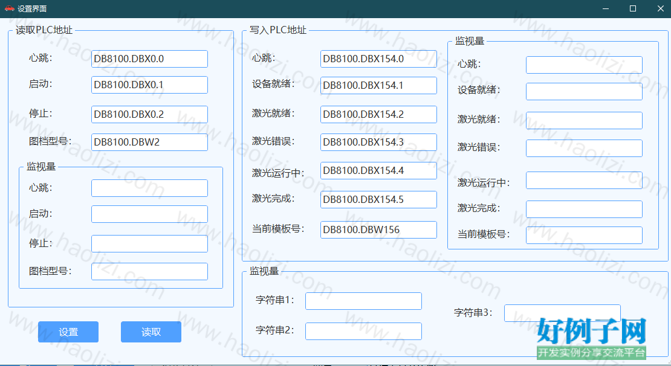Click the 设置 button
This screenshot has height=366, width=671.
click(68, 332)
